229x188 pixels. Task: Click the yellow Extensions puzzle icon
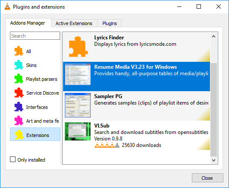point(19,135)
